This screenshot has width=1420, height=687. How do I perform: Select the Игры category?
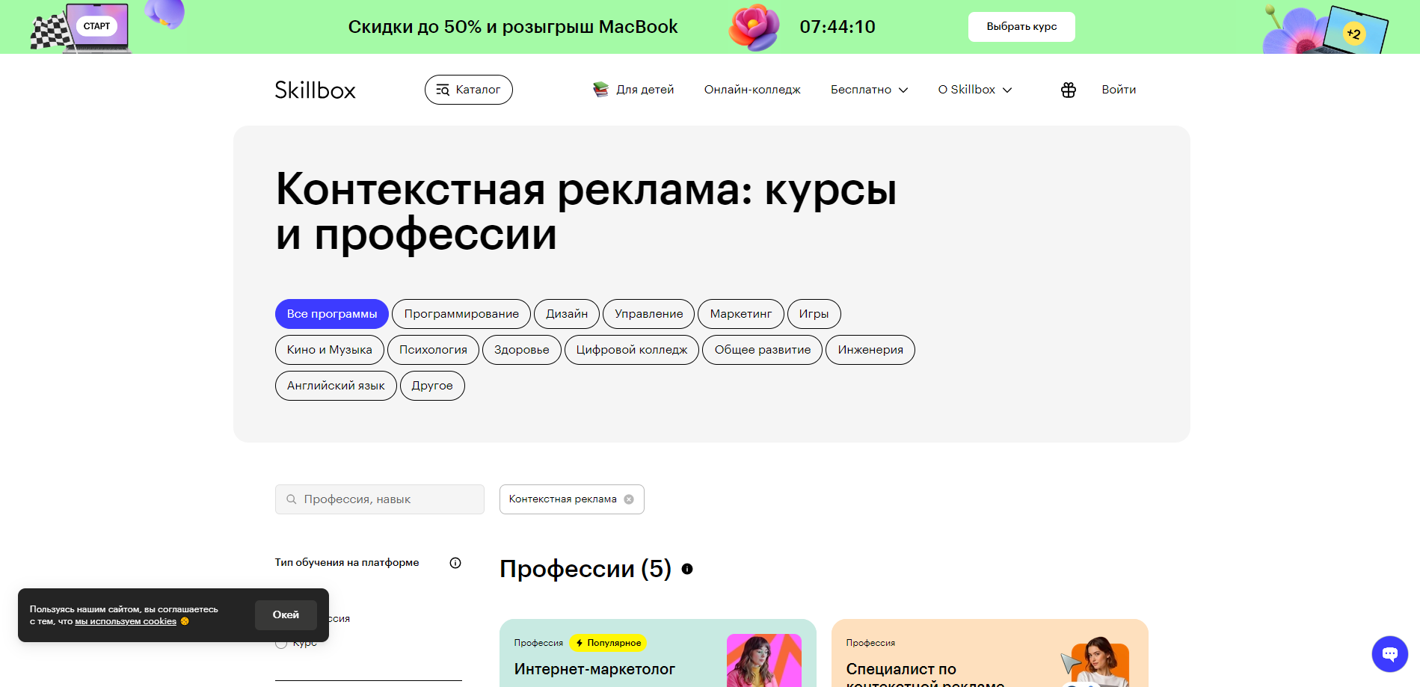[x=814, y=314]
